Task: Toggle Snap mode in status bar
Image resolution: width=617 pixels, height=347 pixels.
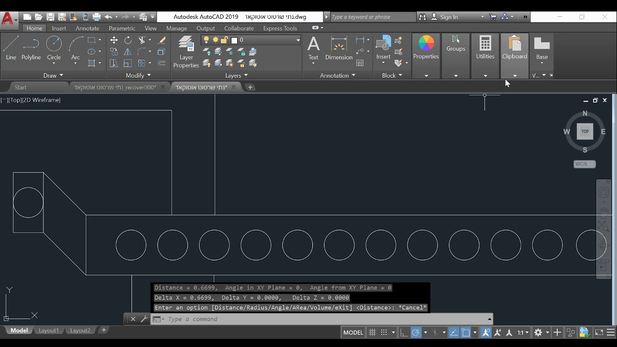Action: point(384,333)
